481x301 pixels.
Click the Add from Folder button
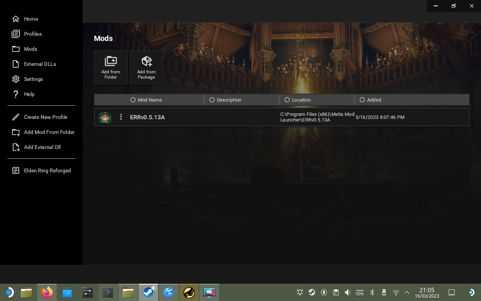(x=110, y=67)
